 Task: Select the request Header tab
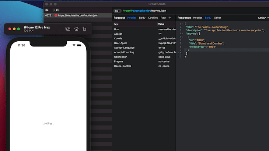132,18
